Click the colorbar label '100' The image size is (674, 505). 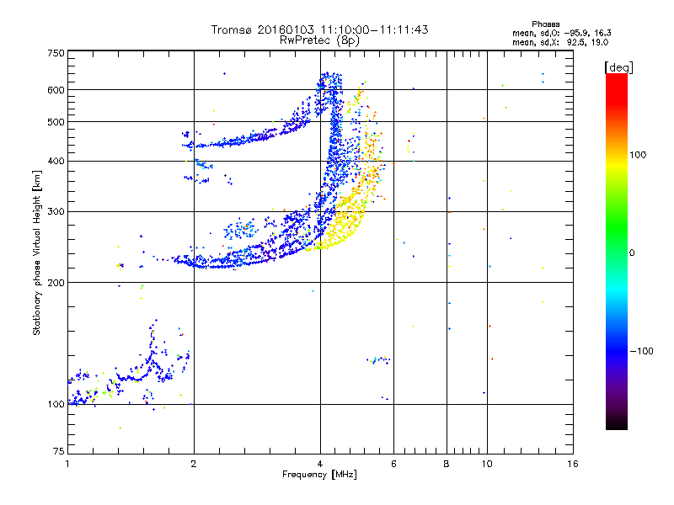tap(638, 155)
